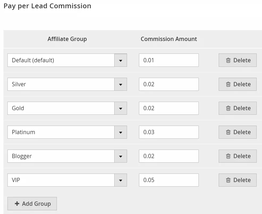Click the Add Group button
Viewport: 262px width, 214px height.
32,204
